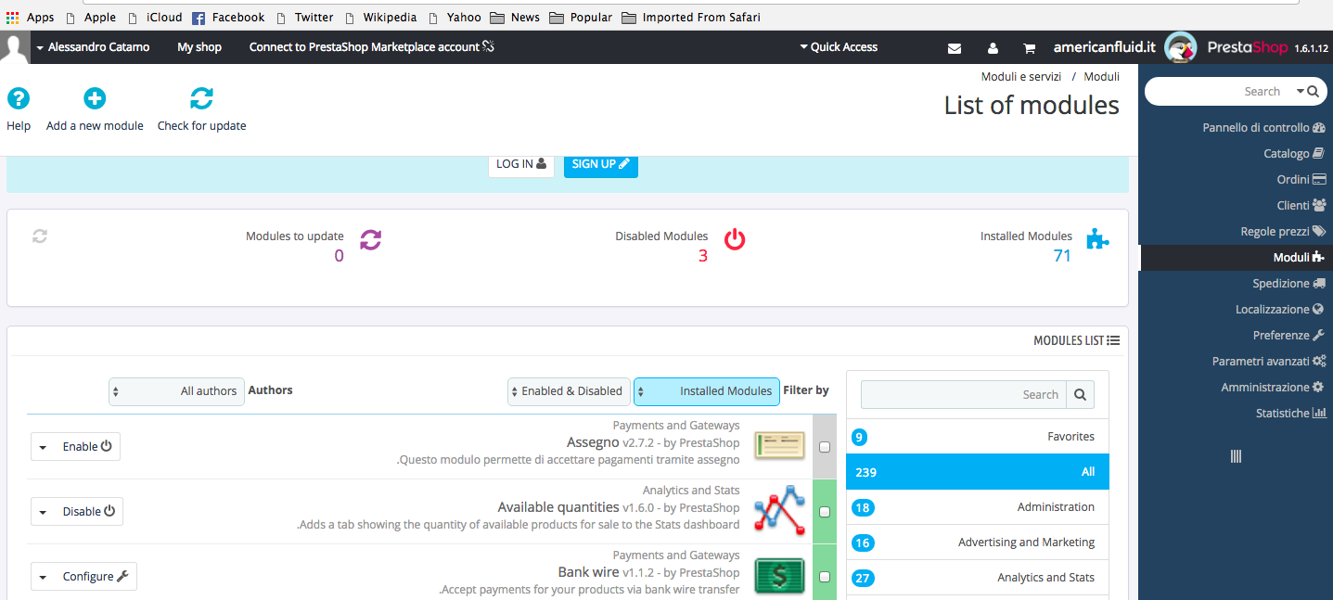This screenshot has width=1333, height=600.
Task: Click the Available quantities chart icon
Action: coord(779,511)
